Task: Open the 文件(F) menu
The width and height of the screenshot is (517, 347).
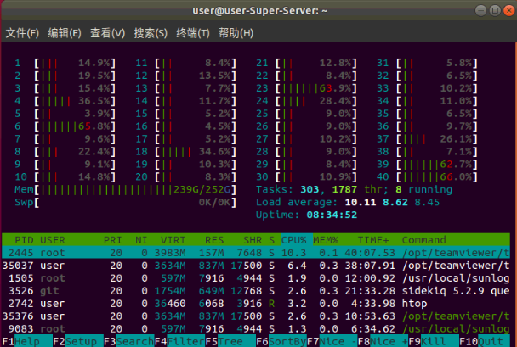Action: (x=22, y=33)
